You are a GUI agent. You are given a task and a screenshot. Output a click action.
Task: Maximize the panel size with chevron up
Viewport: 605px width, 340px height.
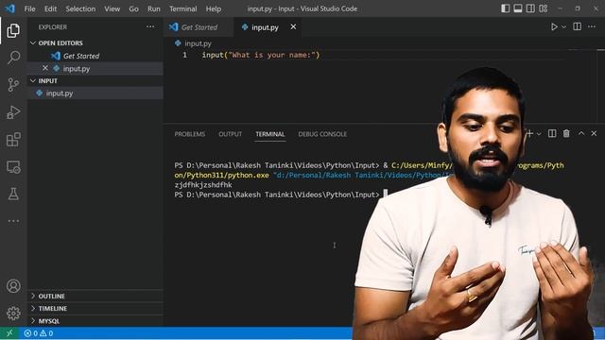tap(581, 133)
